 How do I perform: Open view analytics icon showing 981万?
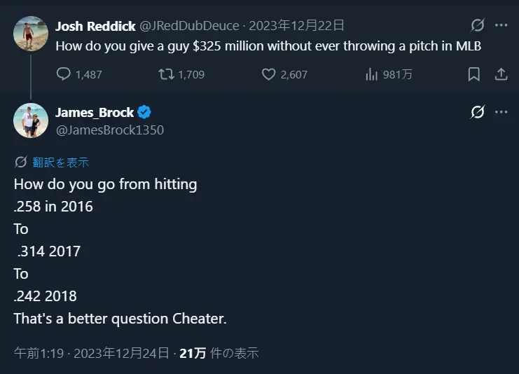point(372,74)
